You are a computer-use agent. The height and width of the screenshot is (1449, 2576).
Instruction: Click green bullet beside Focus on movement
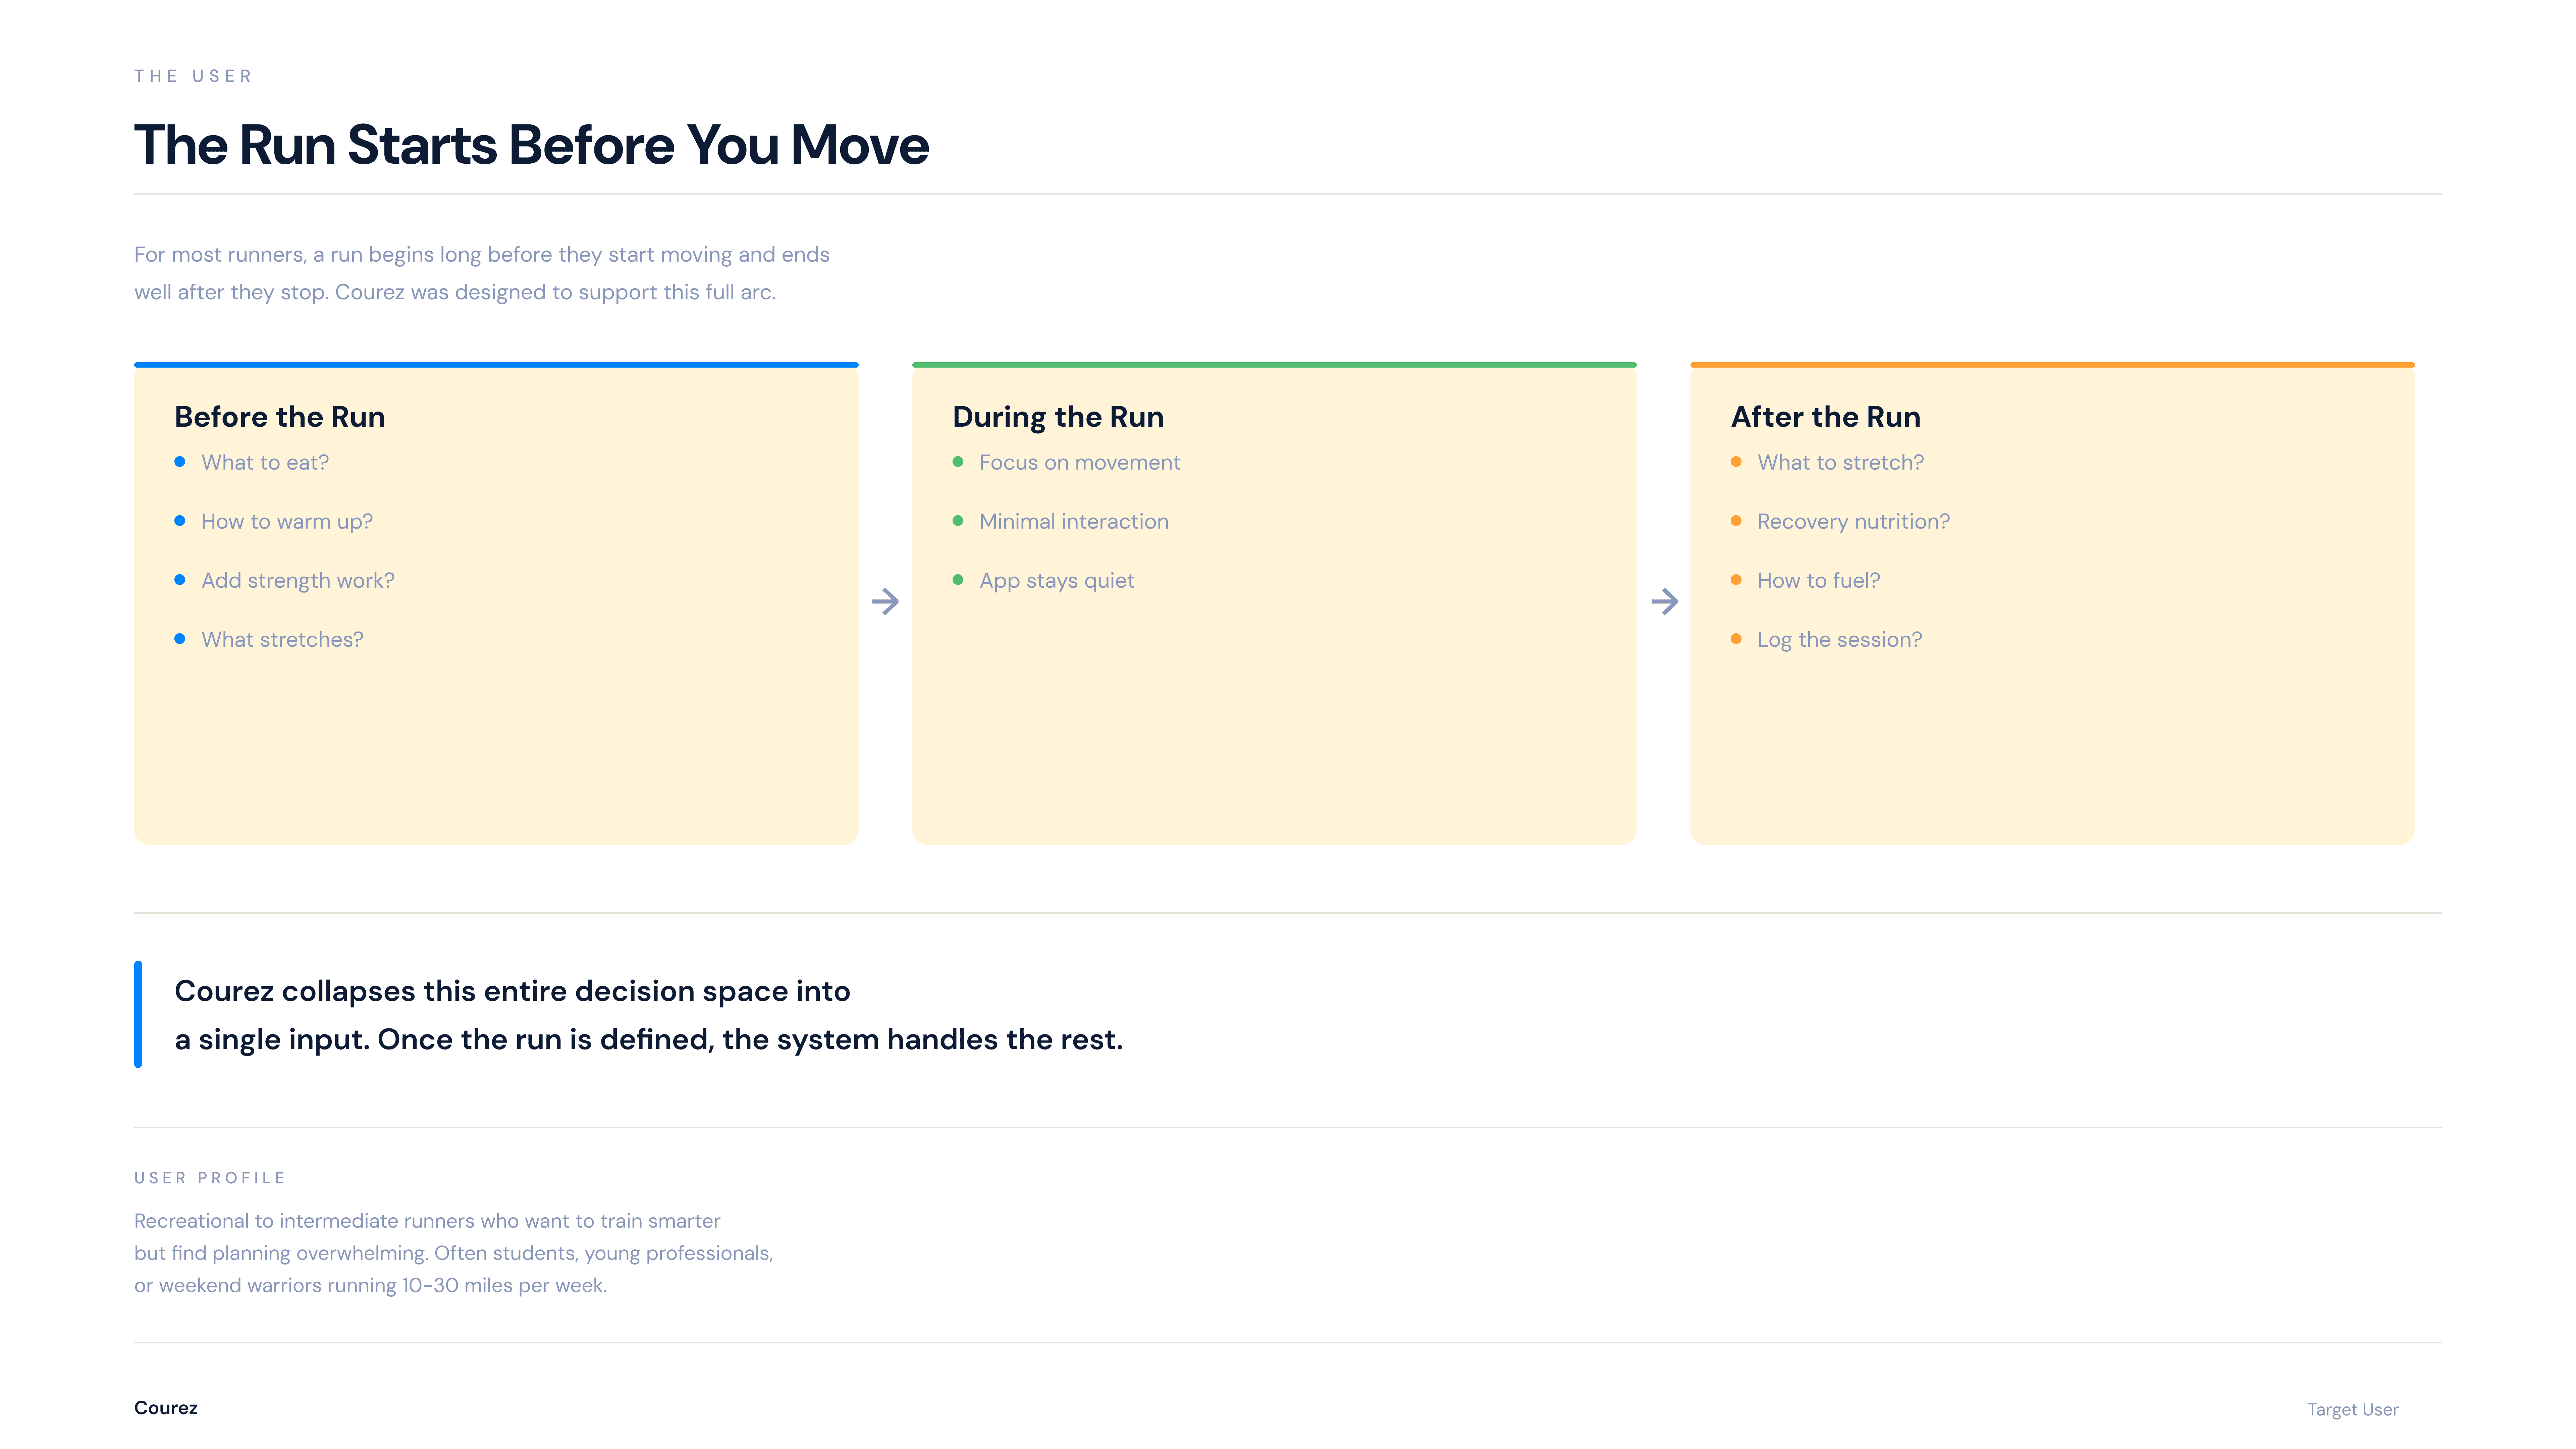[x=958, y=462]
